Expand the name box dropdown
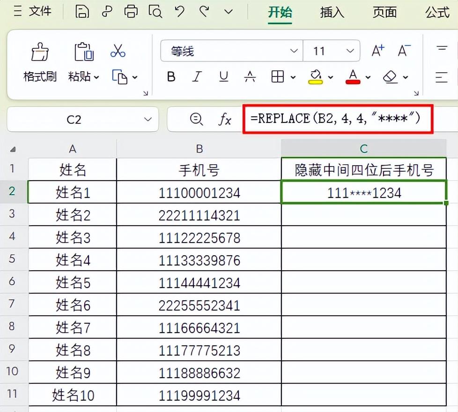Screen dimensions: 458x412 click(x=148, y=119)
